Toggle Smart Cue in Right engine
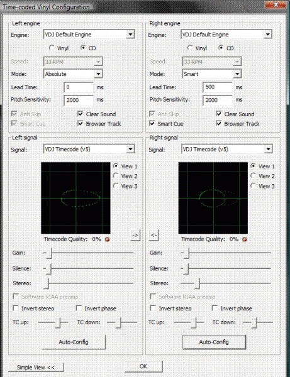This screenshot has height=377, width=290. click(152, 124)
